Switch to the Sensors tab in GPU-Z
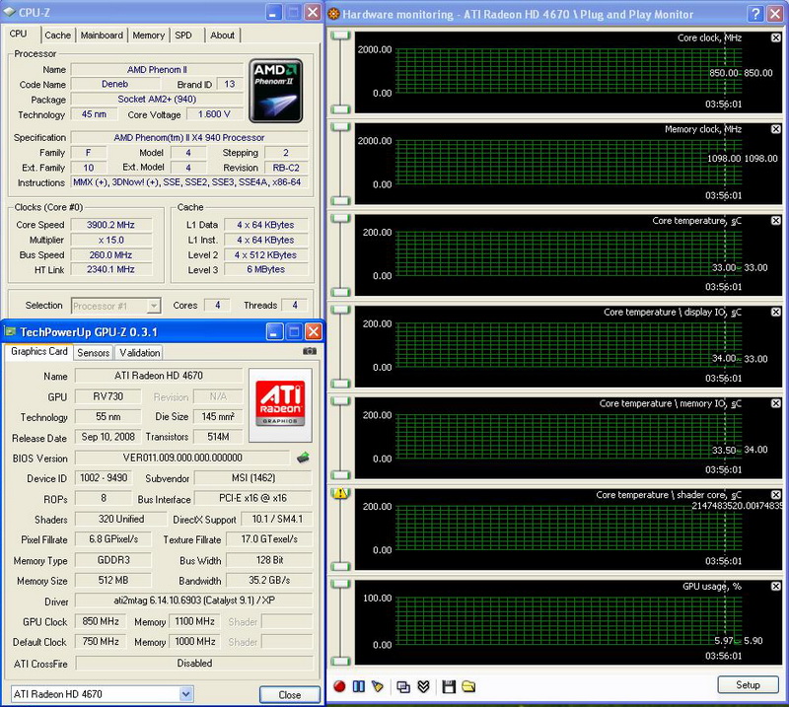789x707 pixels. point(94,353)
